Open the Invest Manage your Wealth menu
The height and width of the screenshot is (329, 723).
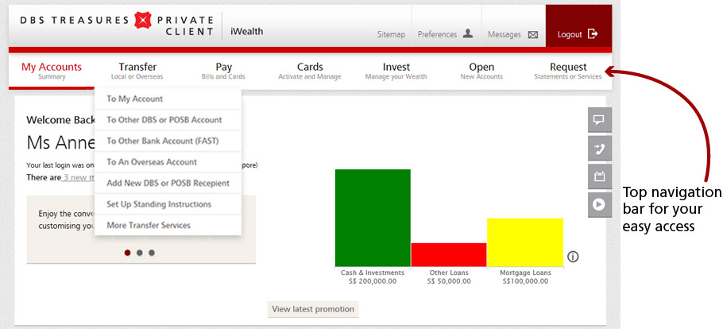[x=396, y=71]
